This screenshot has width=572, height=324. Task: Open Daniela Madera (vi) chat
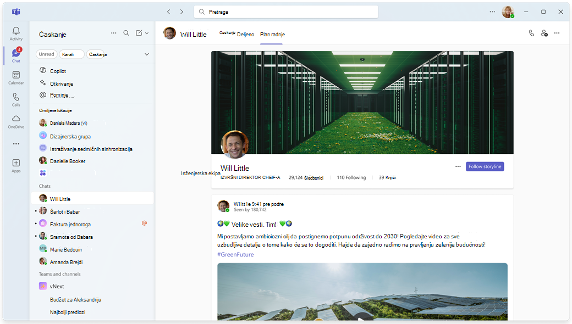[x=92, y=123]
